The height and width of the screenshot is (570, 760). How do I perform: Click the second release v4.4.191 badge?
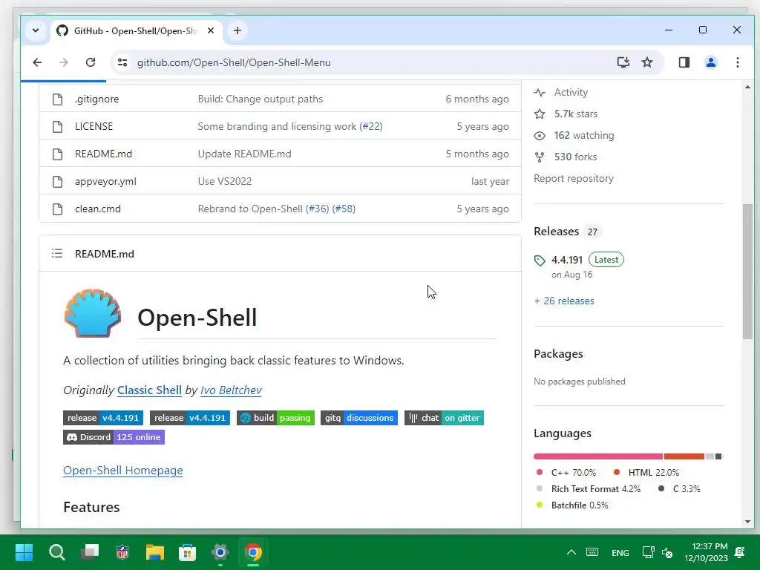(x=189, y=418)
